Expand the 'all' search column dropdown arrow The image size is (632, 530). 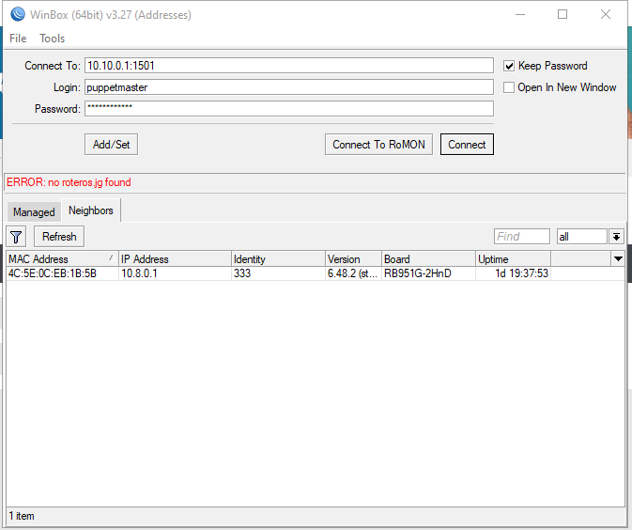(x=616, y=237)
